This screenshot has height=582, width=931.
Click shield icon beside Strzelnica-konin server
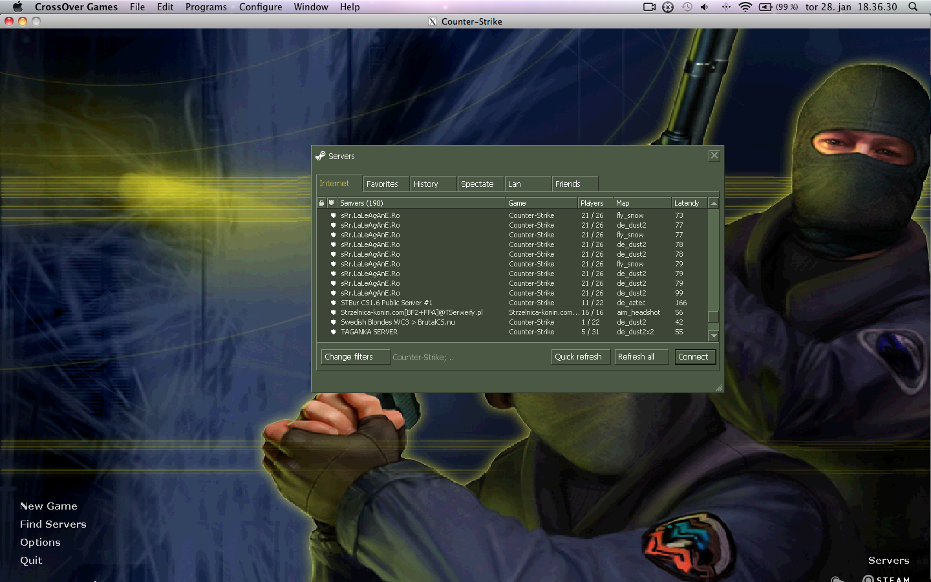334,312
